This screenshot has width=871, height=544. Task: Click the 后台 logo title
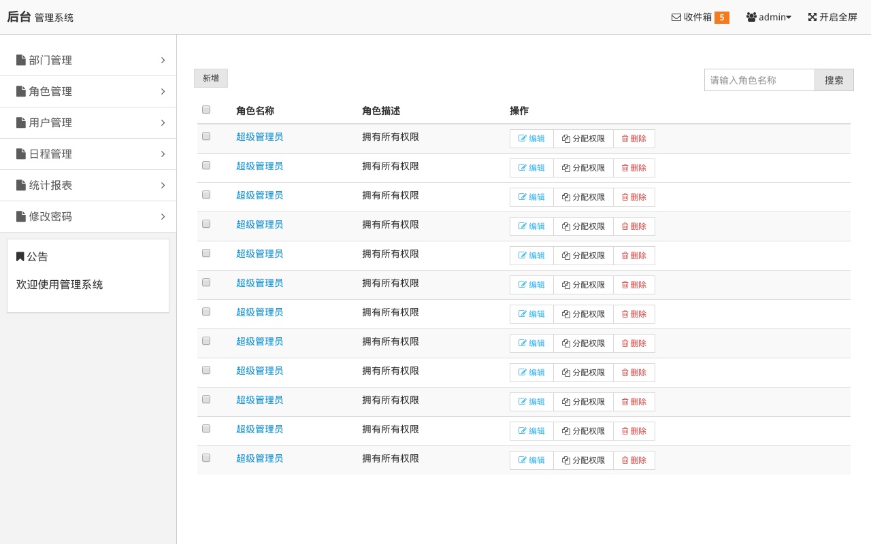pos(19,17)
